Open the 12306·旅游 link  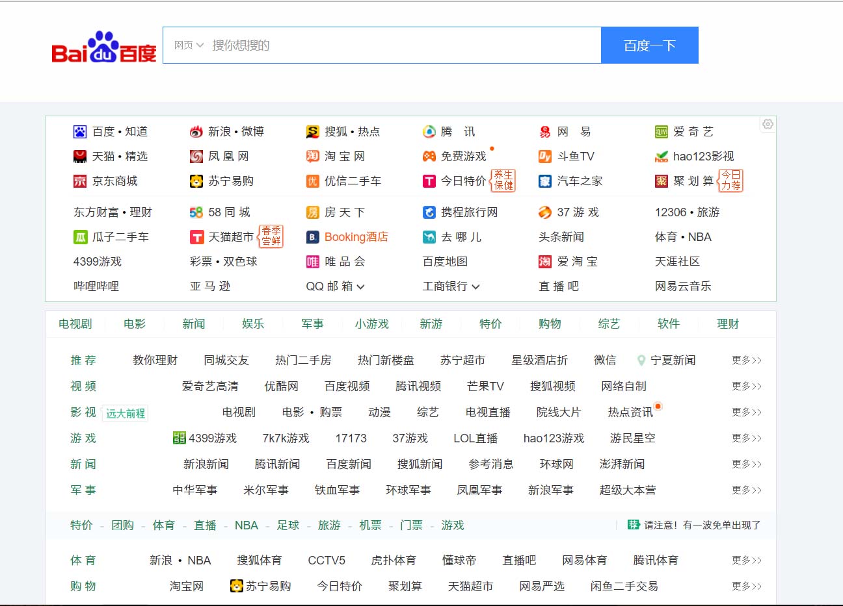(x=688, y=212)
